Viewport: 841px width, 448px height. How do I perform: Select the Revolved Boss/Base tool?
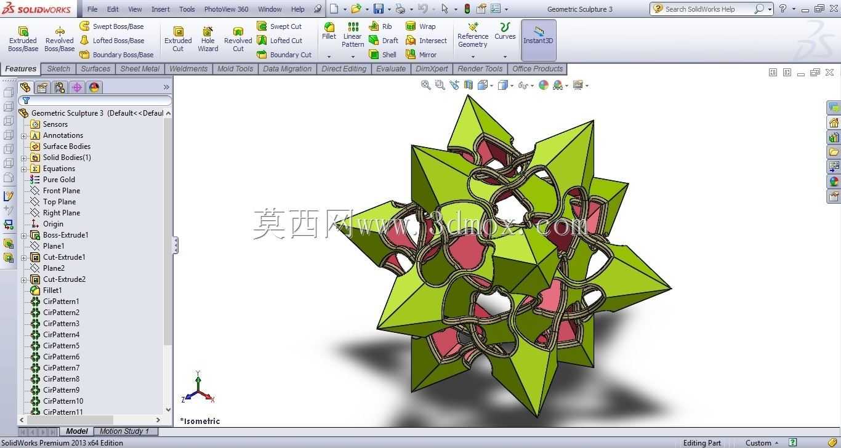point(60,39)
